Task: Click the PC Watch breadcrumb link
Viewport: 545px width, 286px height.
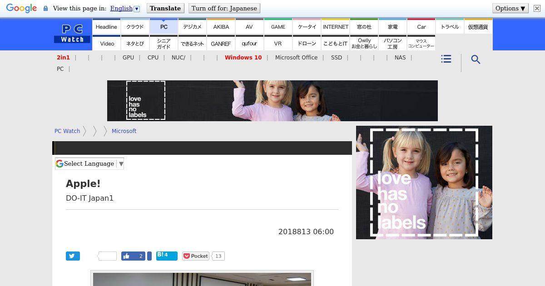Action: click(x=67, y=131)
